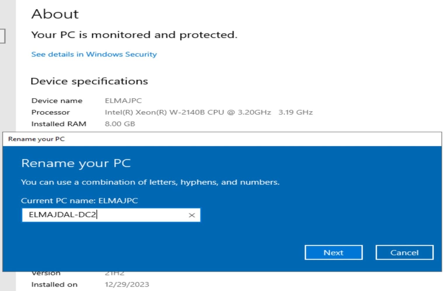This screenshot has width=448, height=291.
Task: Click the Current PC name label
Action: (79, 201)
